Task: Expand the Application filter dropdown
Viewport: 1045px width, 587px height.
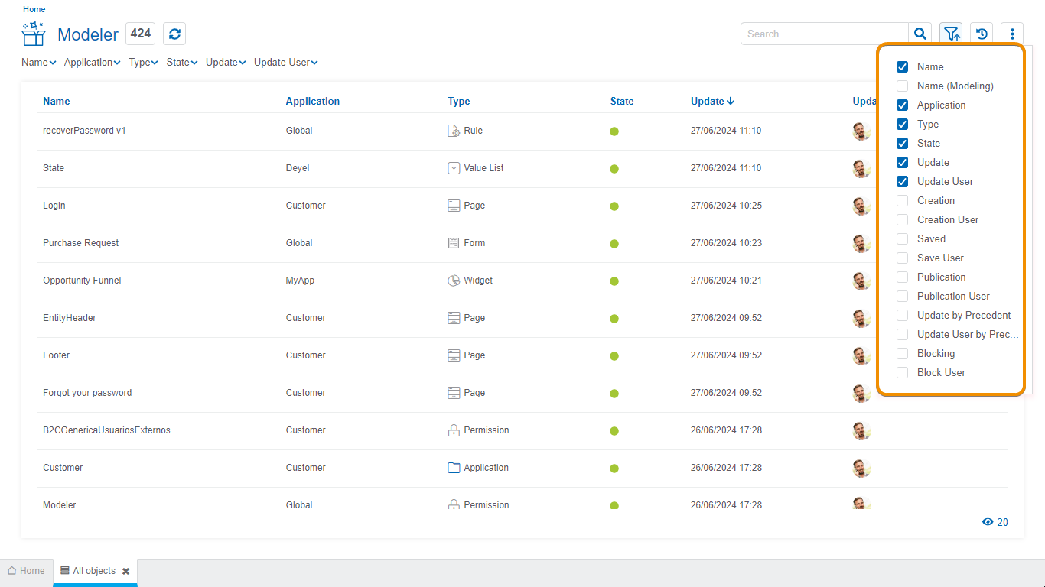Action: 92,63
